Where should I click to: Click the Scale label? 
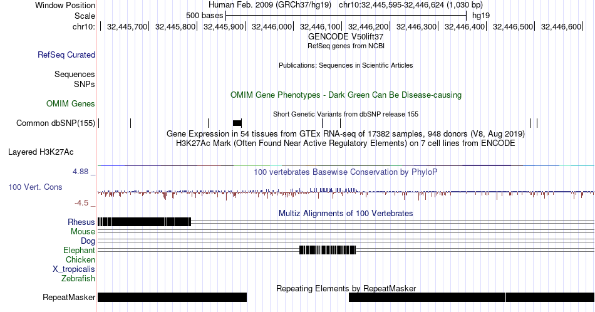[85, 16]
